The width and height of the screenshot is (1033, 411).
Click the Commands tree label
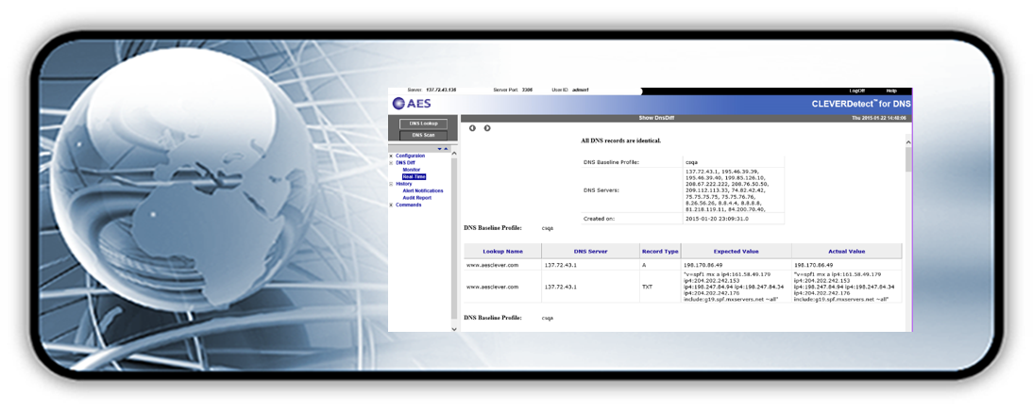409,205
